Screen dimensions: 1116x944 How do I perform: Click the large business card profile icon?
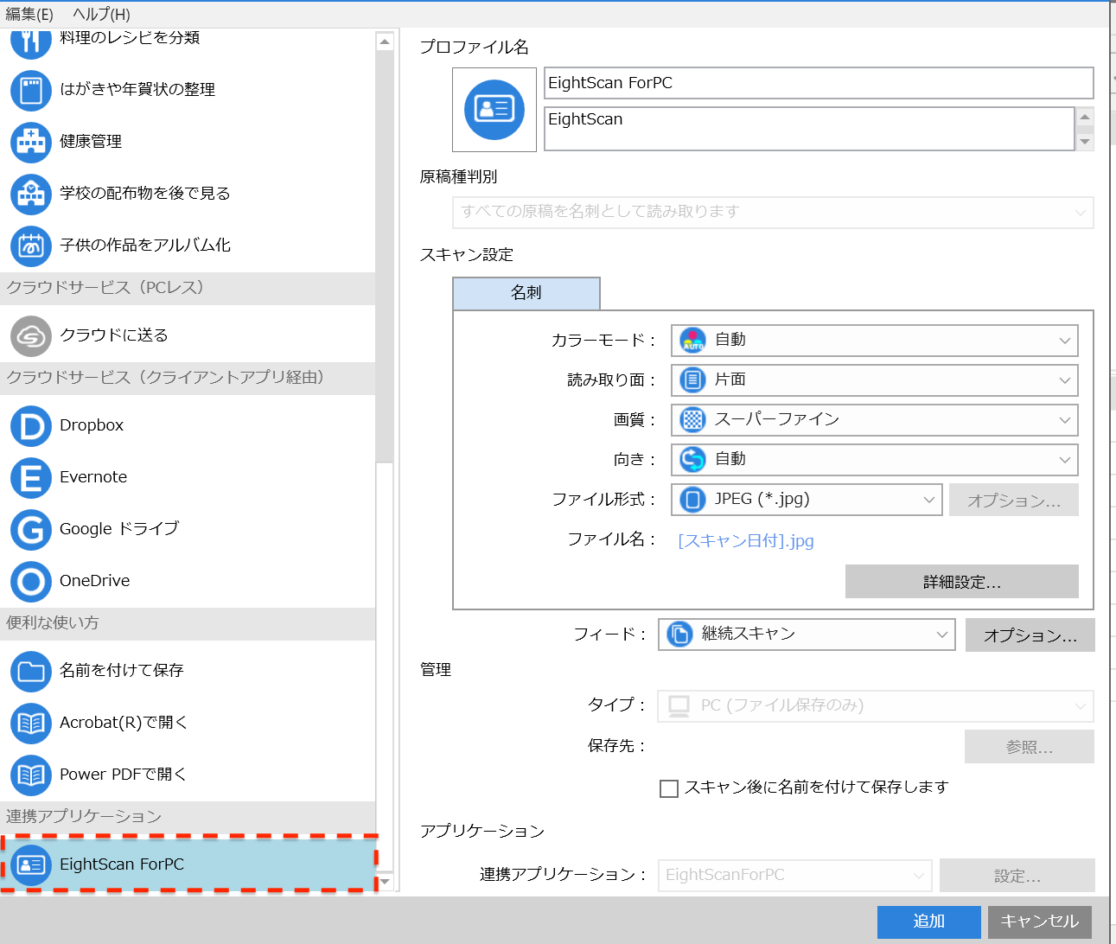tap(494, 110)
